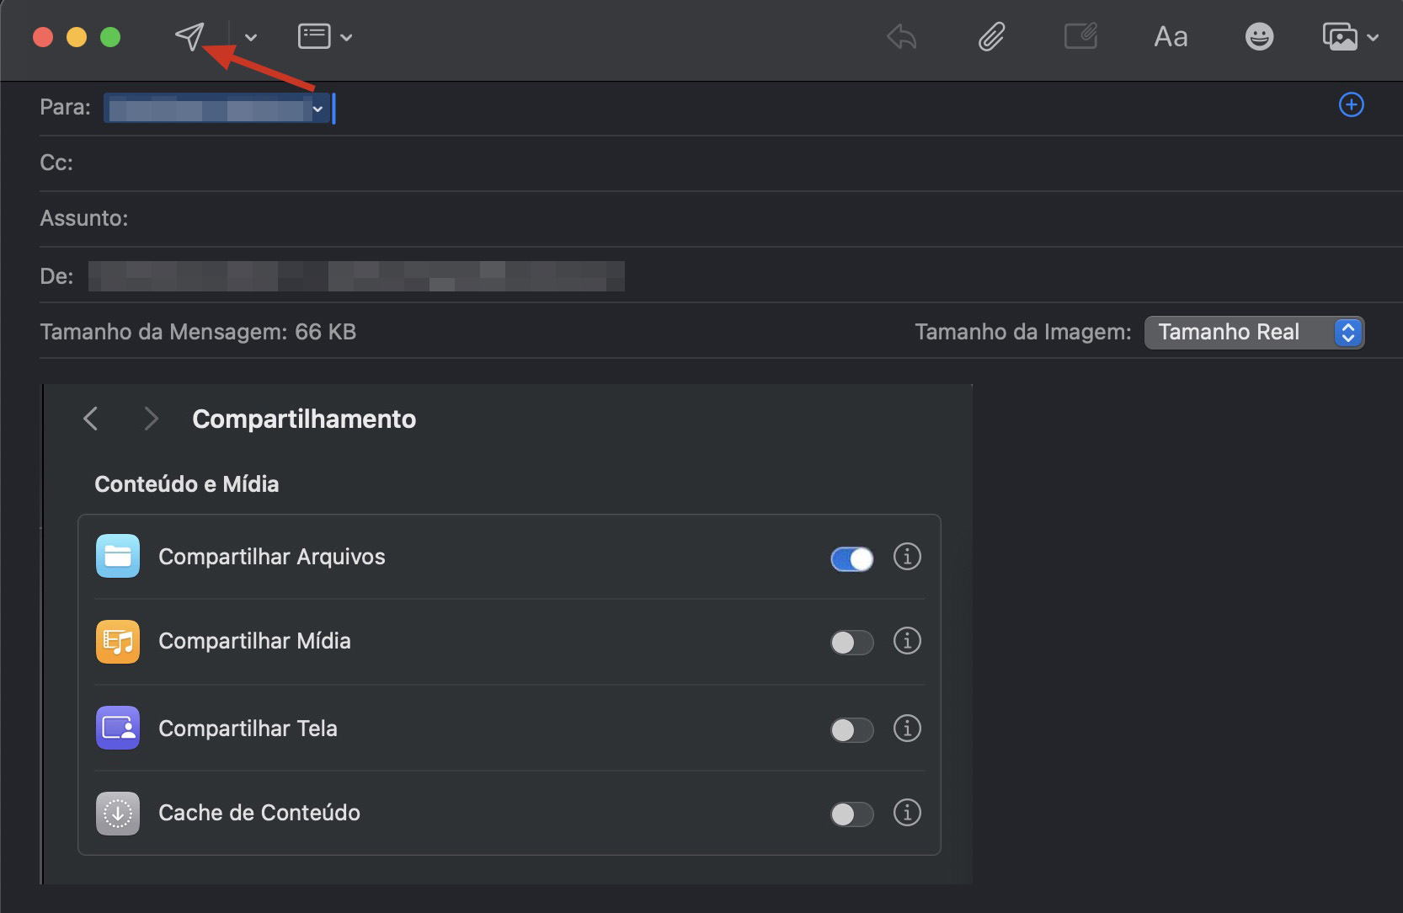Click the header fields visibility icon

coord(314,36)
